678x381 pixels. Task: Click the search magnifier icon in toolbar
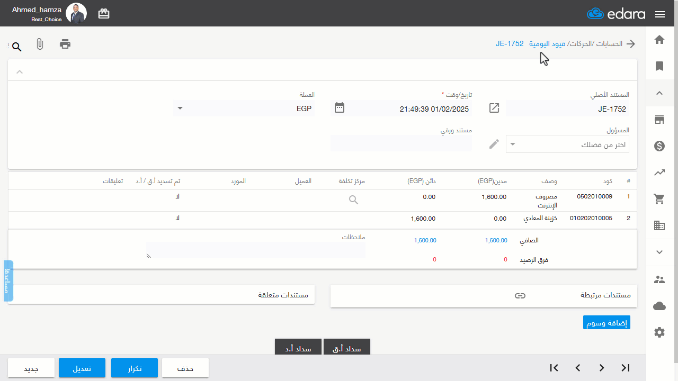click(16, 47)
